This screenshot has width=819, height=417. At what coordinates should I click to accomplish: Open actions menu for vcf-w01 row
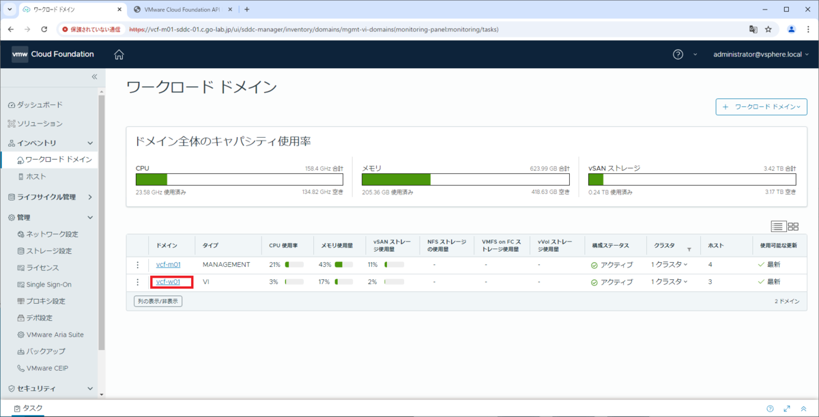tap(137, 282)
